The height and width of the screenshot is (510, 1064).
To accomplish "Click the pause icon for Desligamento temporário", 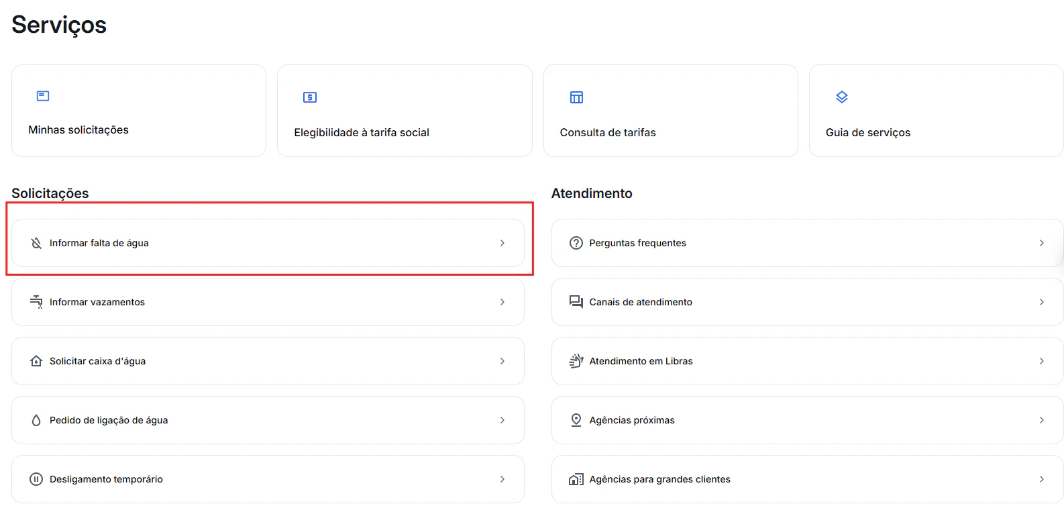I will 36,478.
